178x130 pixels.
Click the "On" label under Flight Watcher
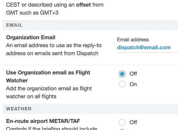(133, 84)
